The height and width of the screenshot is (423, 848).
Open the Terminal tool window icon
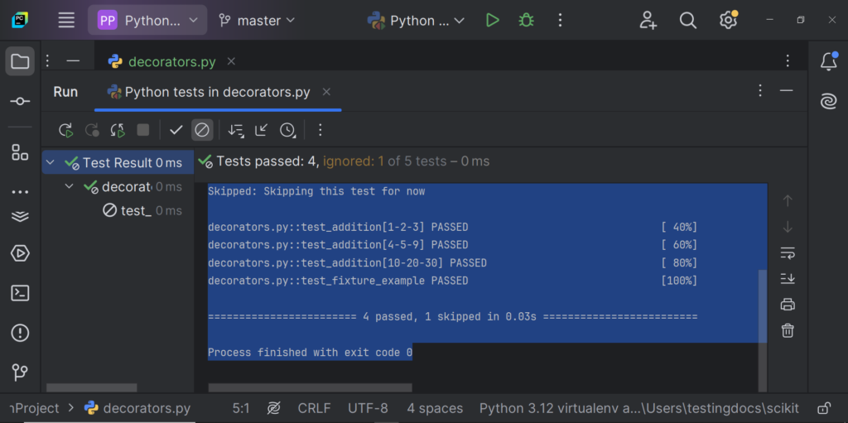[x=20, y=293]
